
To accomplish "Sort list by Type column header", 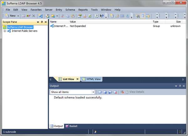I will pos(159,22).
